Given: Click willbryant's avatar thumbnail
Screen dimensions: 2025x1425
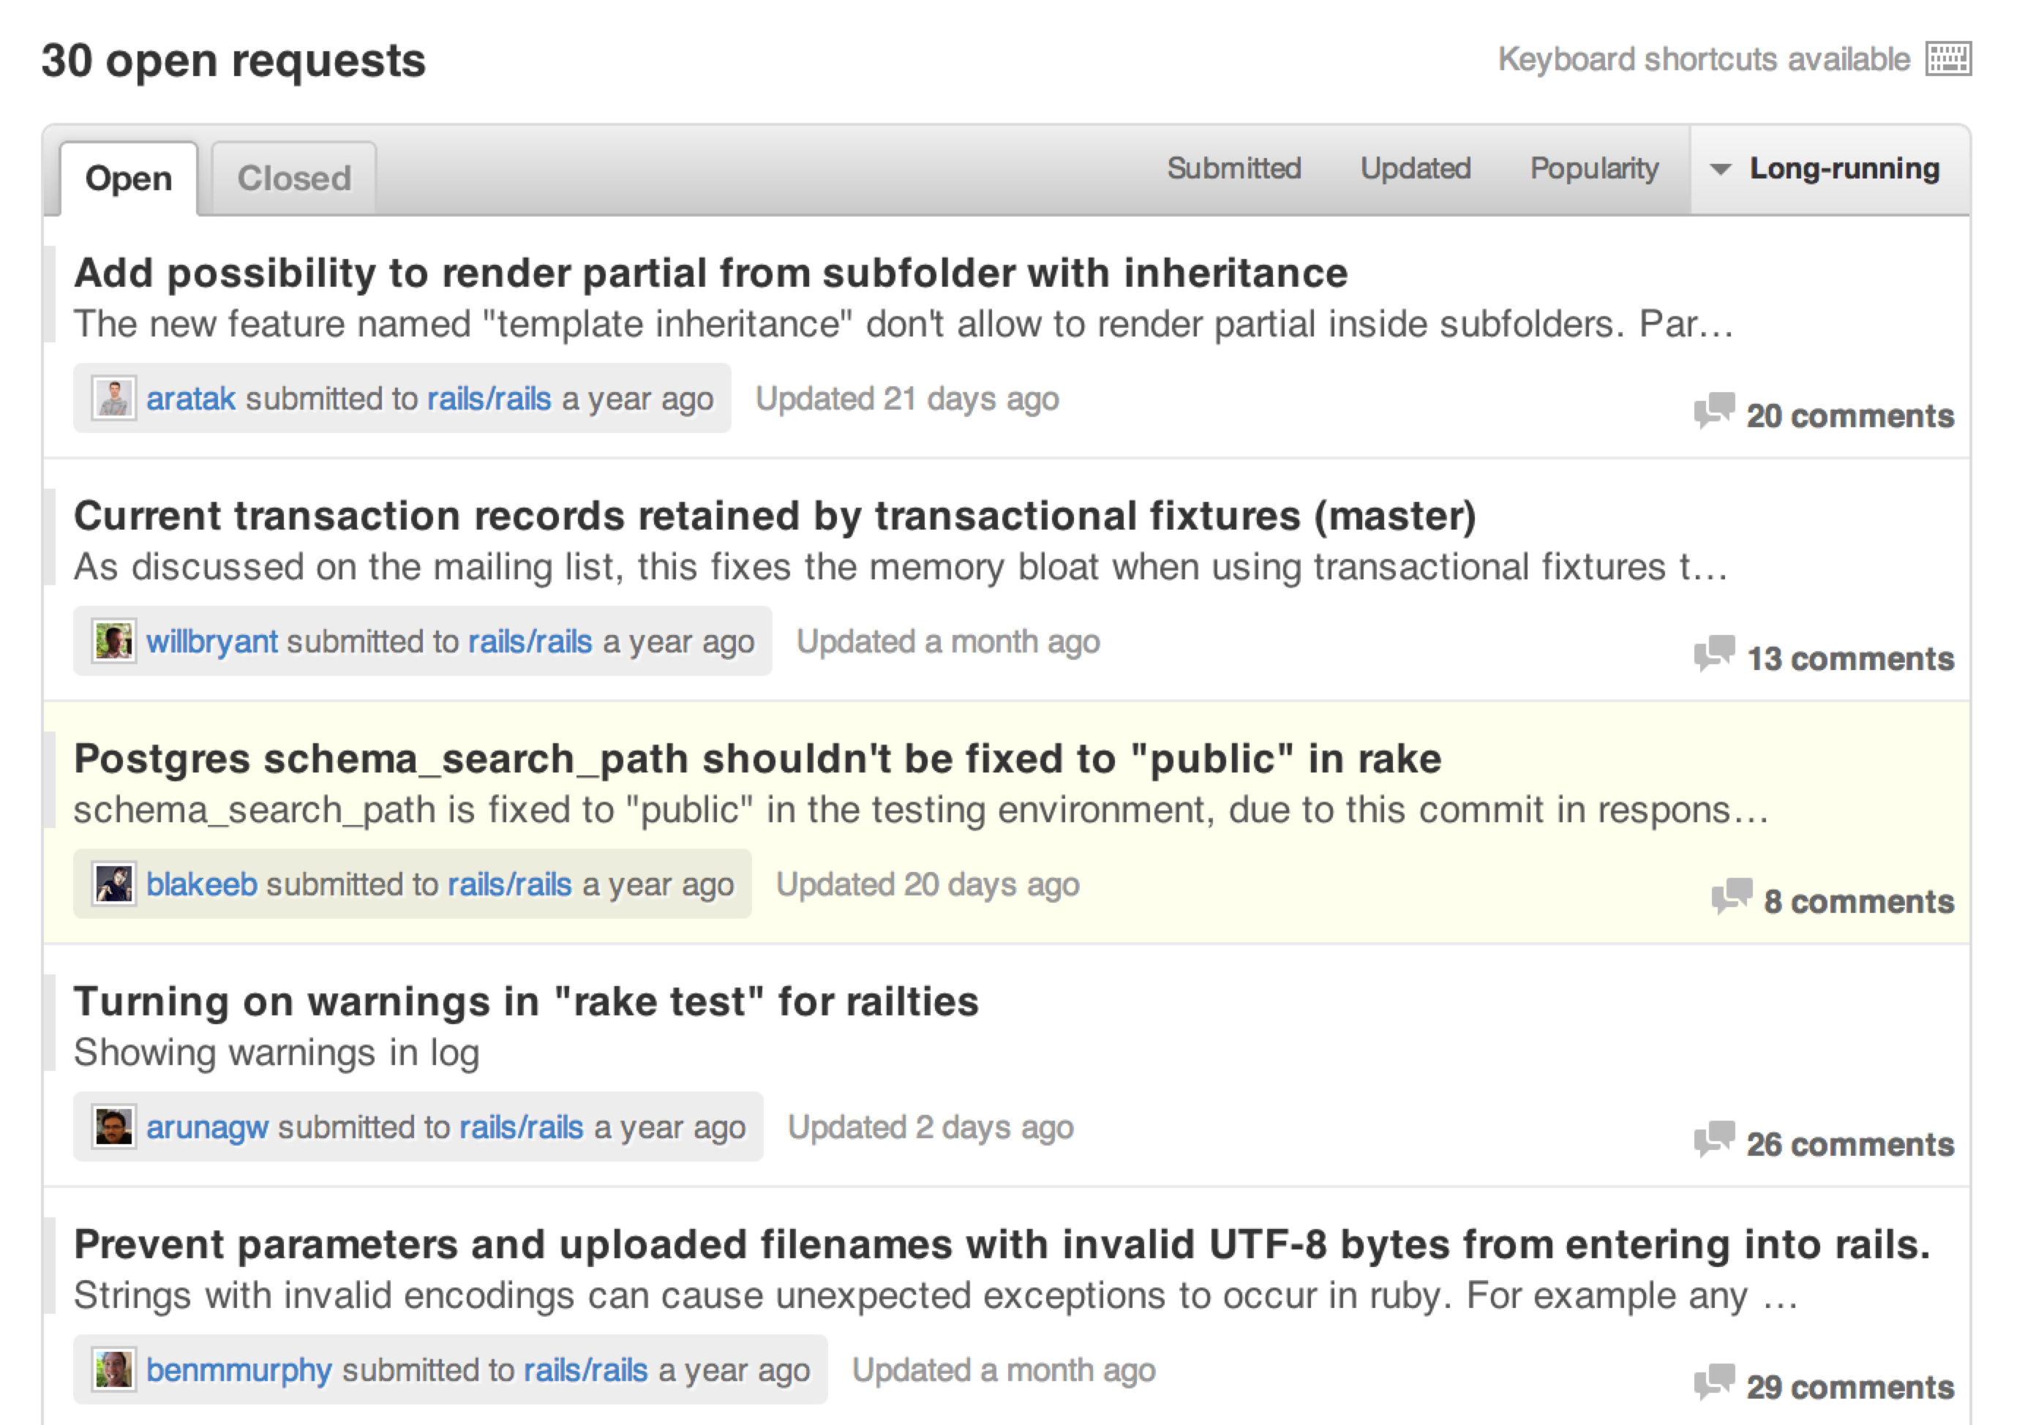Looking at the screenshot, I should click(114, 641).
